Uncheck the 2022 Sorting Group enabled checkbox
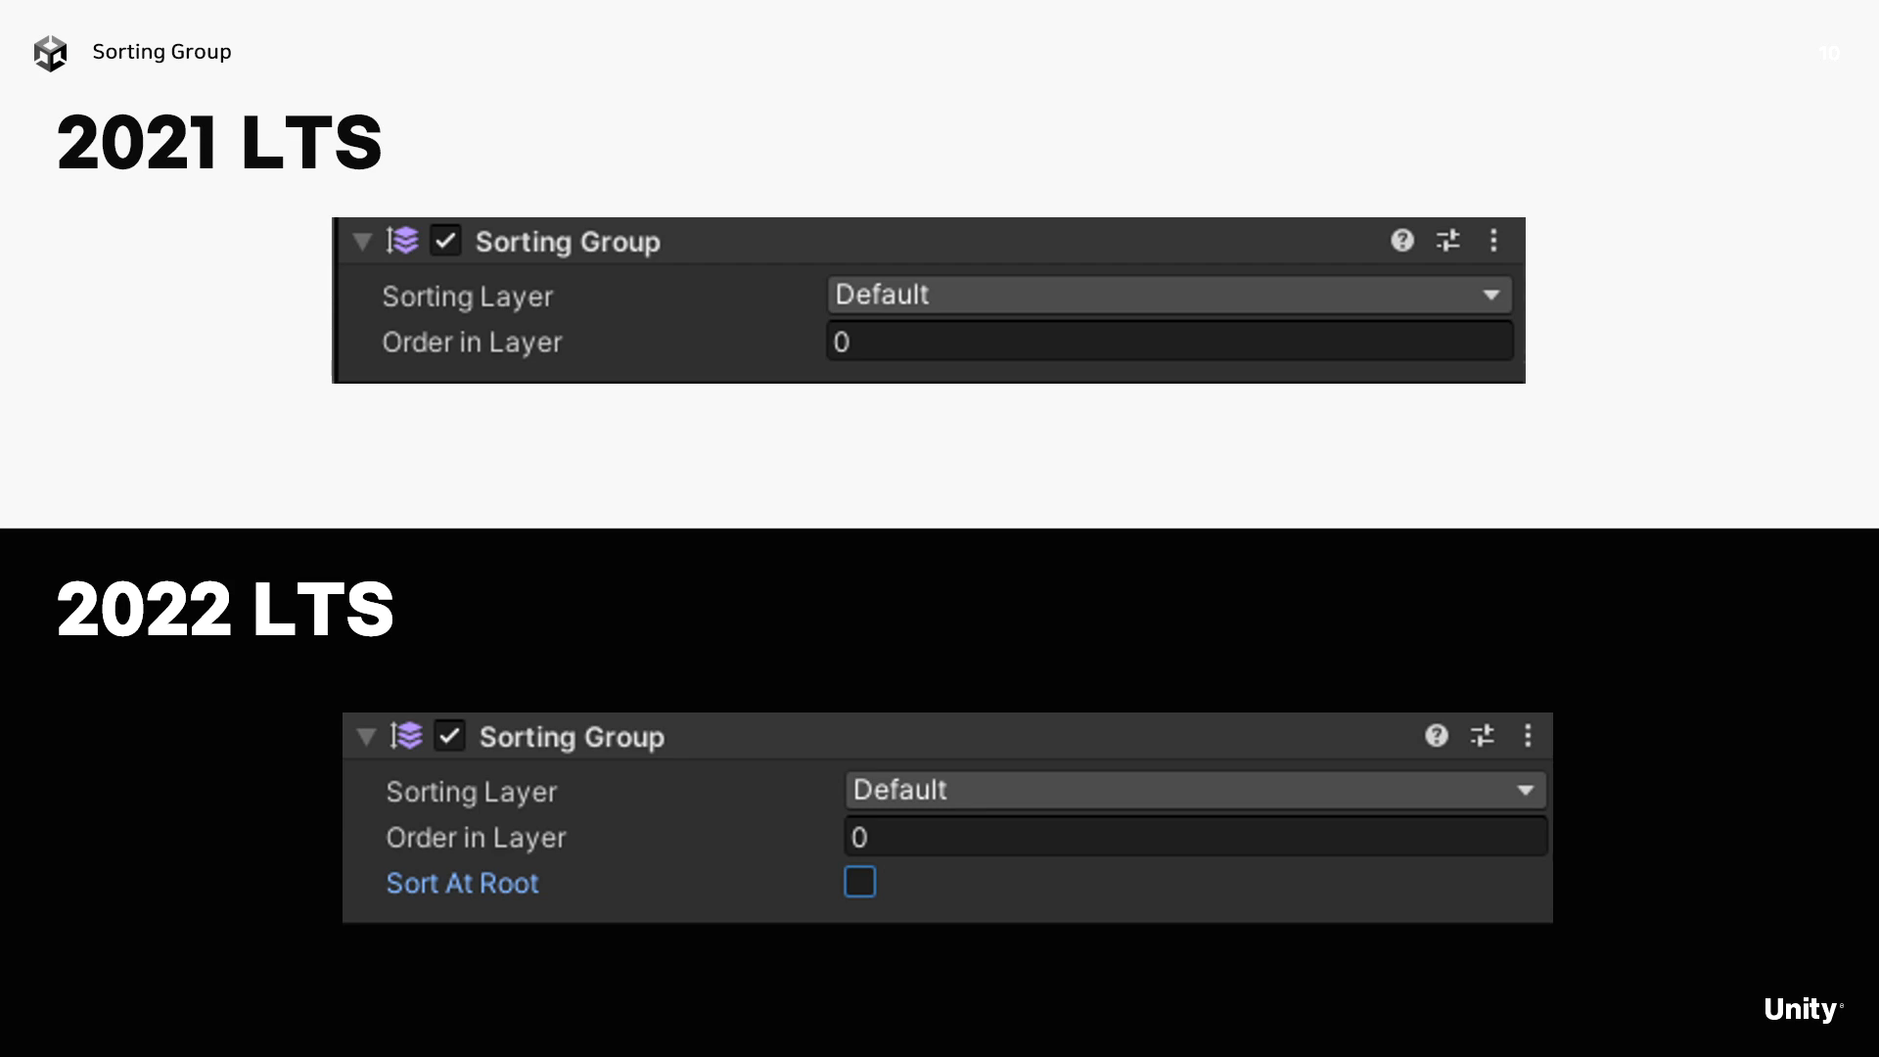The width and height of the screenshot is (1879, 1057). tap(449, 736)
